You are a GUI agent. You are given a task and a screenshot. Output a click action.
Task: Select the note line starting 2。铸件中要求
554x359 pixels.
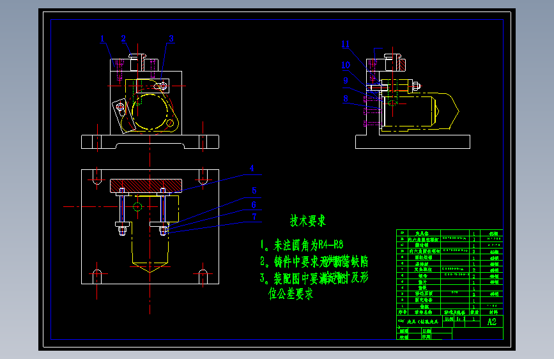(x=314, y=262)
